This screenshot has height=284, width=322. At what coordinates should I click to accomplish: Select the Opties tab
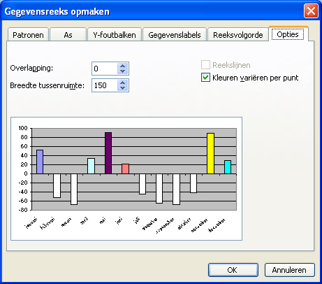[288, 34]
